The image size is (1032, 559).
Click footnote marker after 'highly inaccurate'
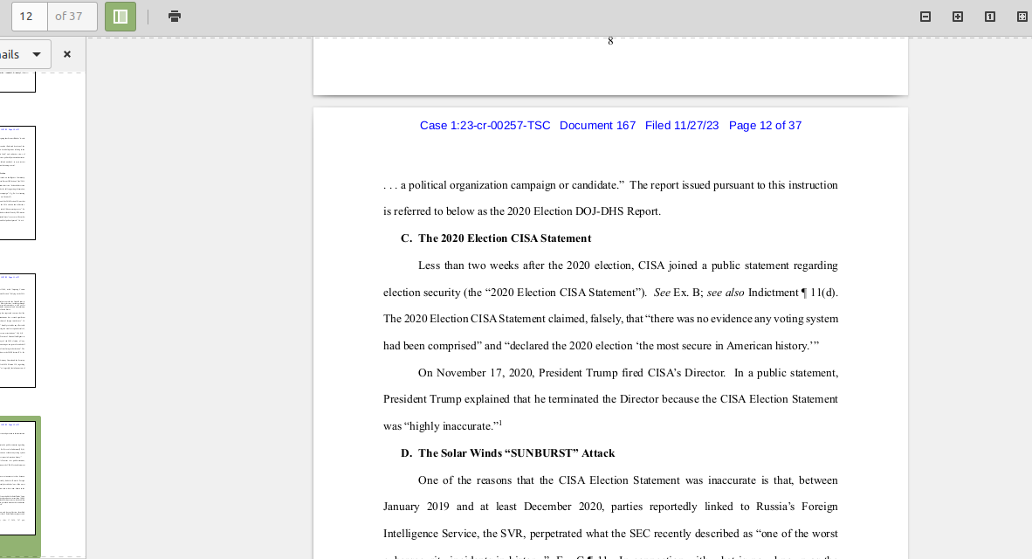(500, 423)
